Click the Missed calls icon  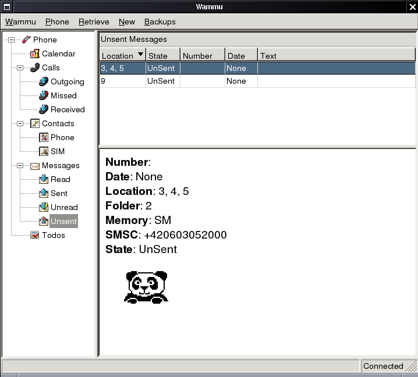point(44,95)
